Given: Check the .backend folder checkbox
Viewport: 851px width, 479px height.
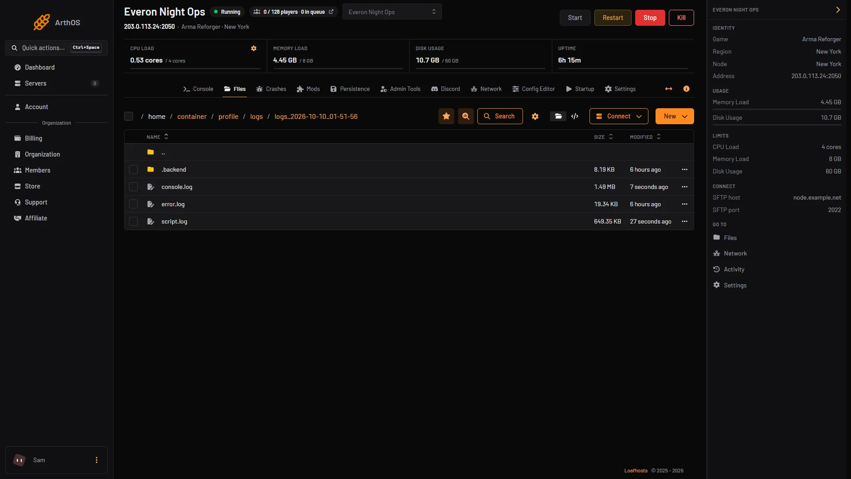Looking at the screenshot, I should click(x=133, y=169).
